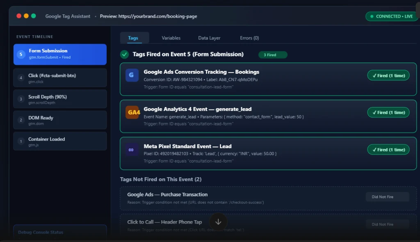The width and height of the screenshot is (420, 242).
Task: Select the Form Submission event
Action: click(60, 55)
